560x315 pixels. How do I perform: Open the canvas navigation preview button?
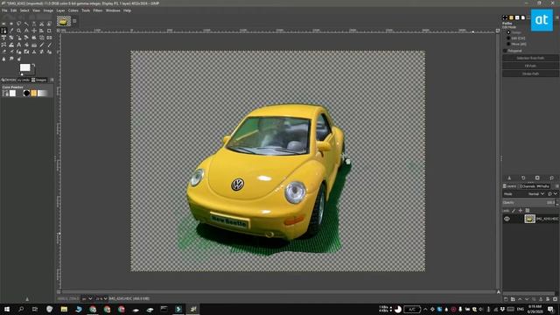pos(499,291)
